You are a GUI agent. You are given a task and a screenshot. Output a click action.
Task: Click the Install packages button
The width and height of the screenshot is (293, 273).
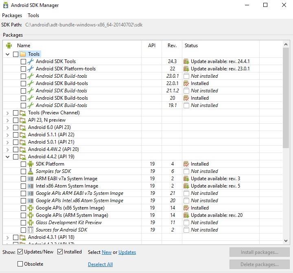[260, 252]
